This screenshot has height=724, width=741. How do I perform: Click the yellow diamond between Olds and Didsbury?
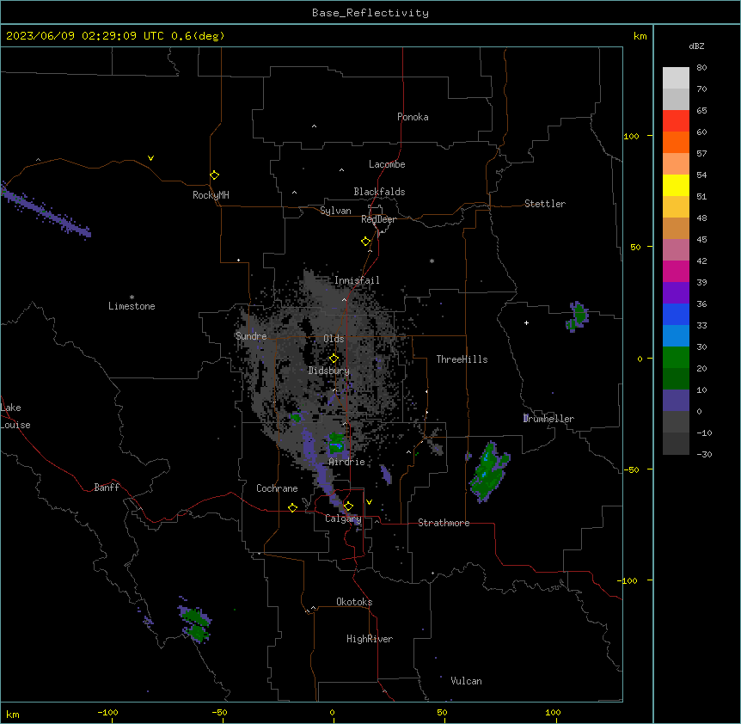[334, 359]
